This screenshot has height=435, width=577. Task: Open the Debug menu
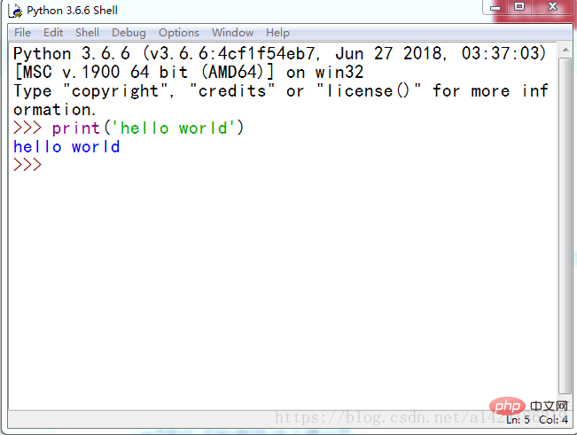pyautogui.click(x=129, y=33)
